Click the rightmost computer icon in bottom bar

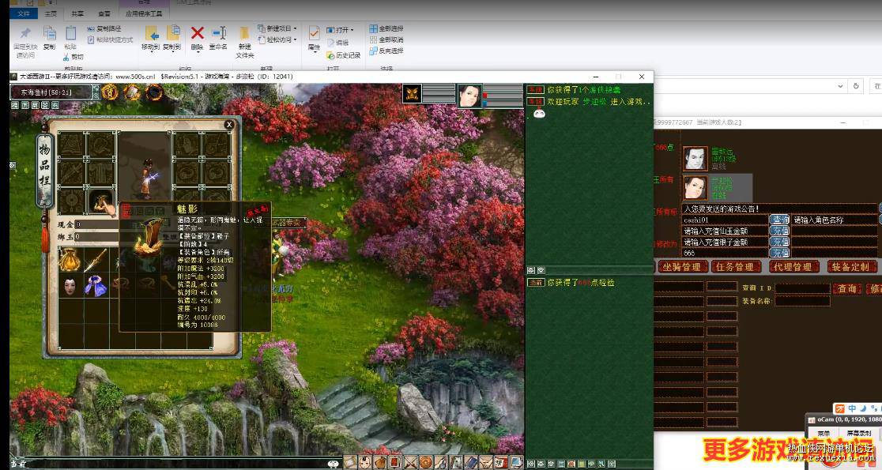pyautogui.click(x=516, y=463)
